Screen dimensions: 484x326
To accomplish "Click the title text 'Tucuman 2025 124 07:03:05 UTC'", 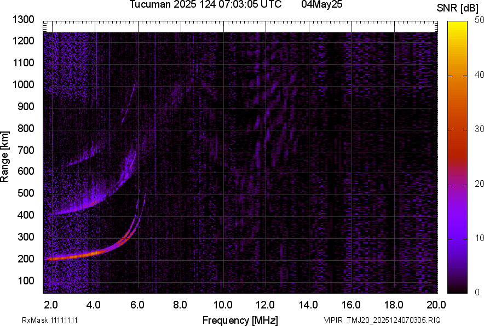I will tap(205, 4).
